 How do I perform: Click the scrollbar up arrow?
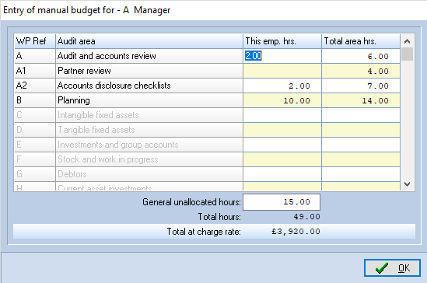[x=407, y=41]
